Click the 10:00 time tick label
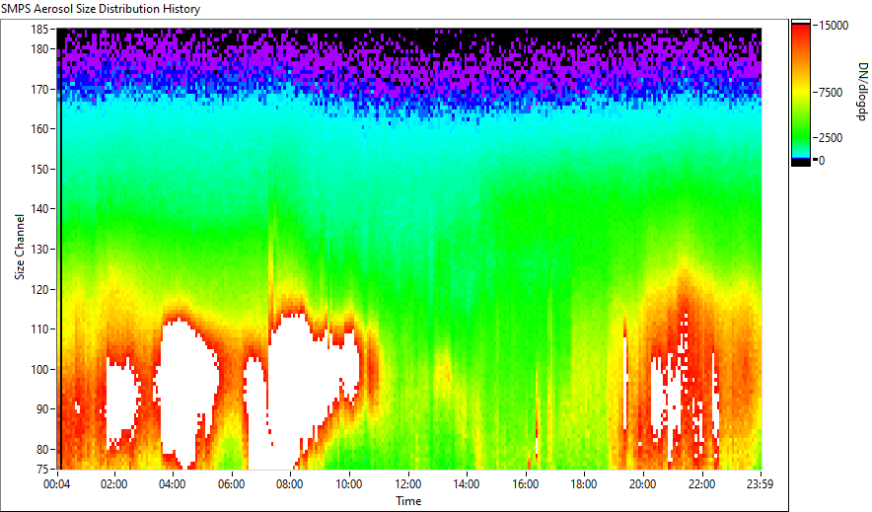The image size is (872, 512). point(348,484)
